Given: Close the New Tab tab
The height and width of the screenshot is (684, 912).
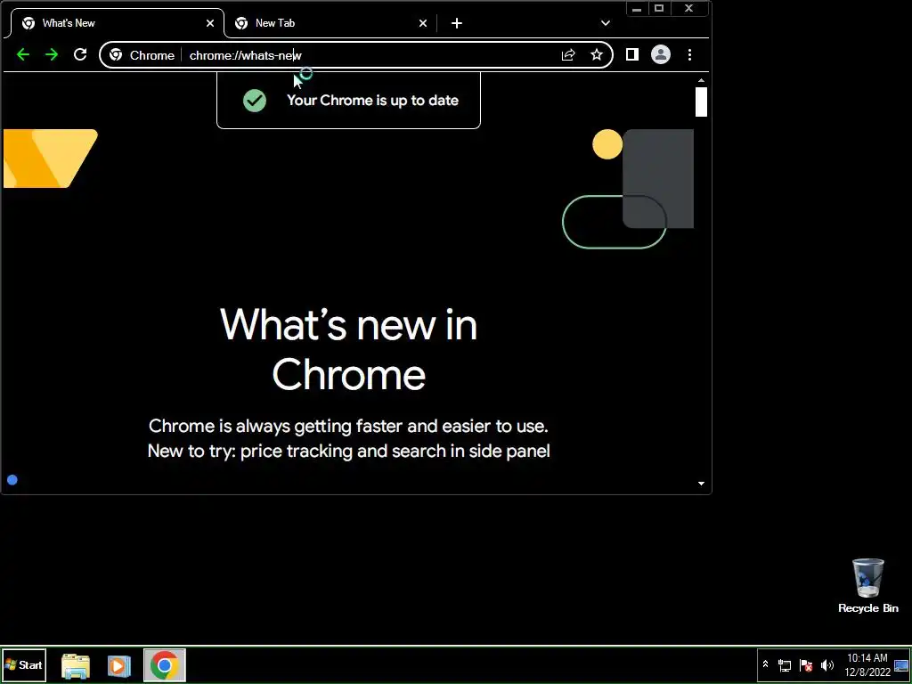Looking at the screenshot, I should (x=423, y=23).
